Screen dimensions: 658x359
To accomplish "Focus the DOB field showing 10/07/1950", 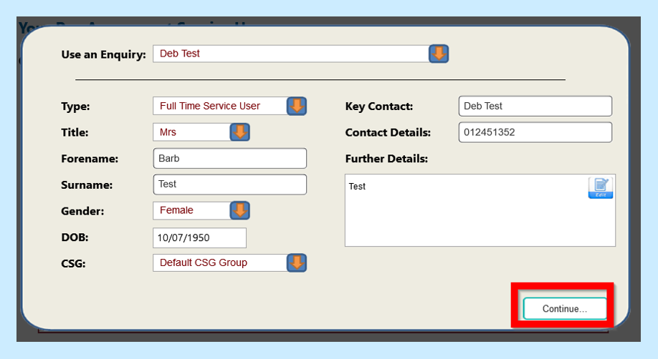I will (199, 237).
